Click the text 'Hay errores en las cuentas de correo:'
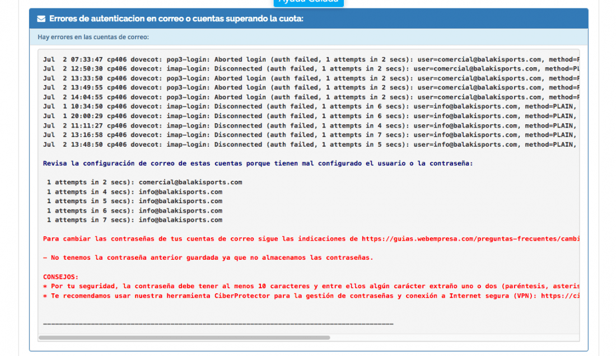The image size is (616, 356). (93, 37)
